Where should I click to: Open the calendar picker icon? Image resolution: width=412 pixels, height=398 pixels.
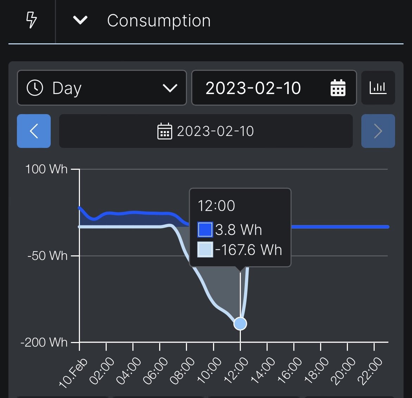338,88
